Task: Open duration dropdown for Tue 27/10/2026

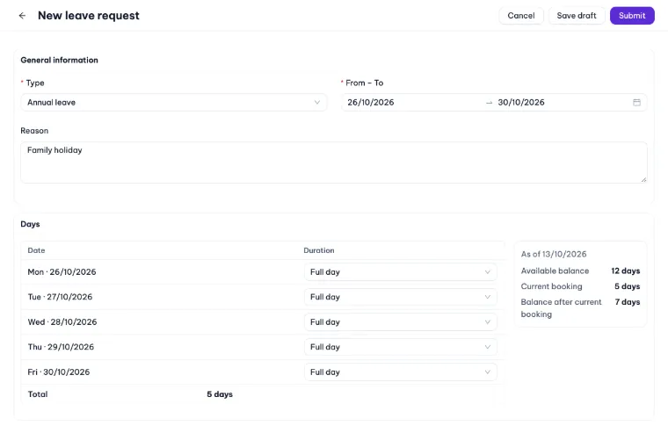Action: pos(401,297)
